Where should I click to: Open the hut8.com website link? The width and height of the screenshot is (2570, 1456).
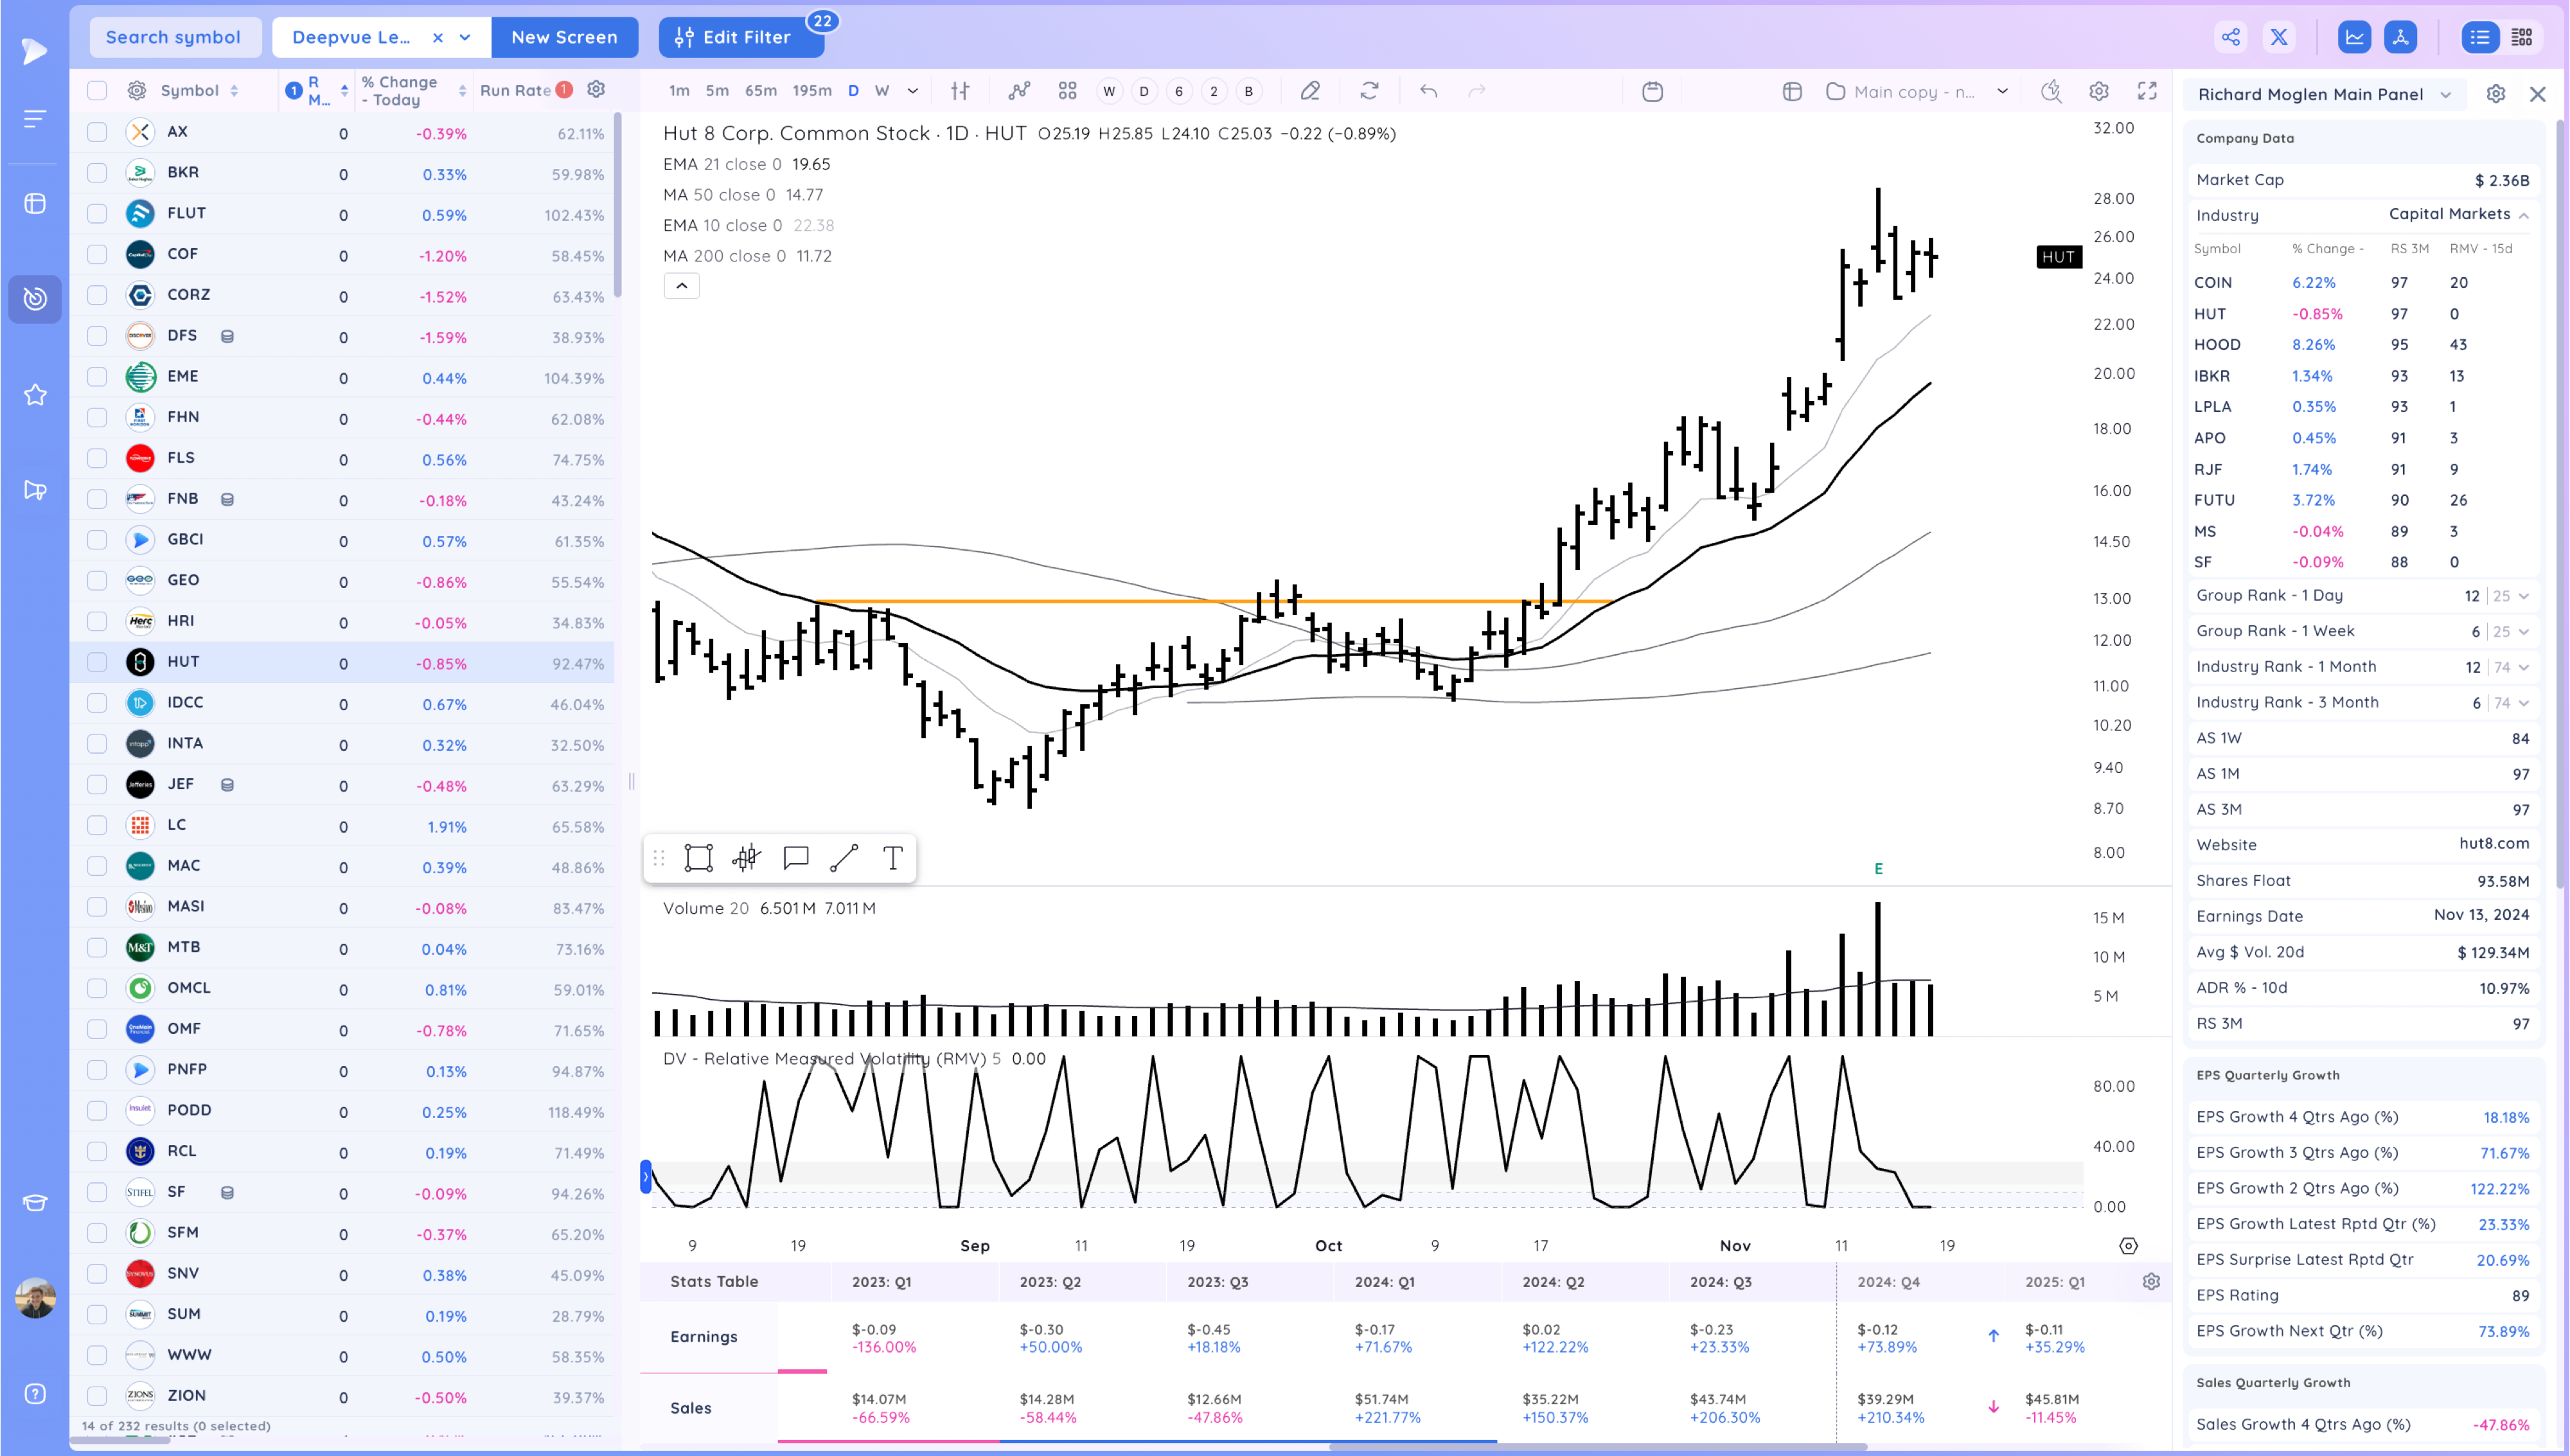pos(2494,844)
